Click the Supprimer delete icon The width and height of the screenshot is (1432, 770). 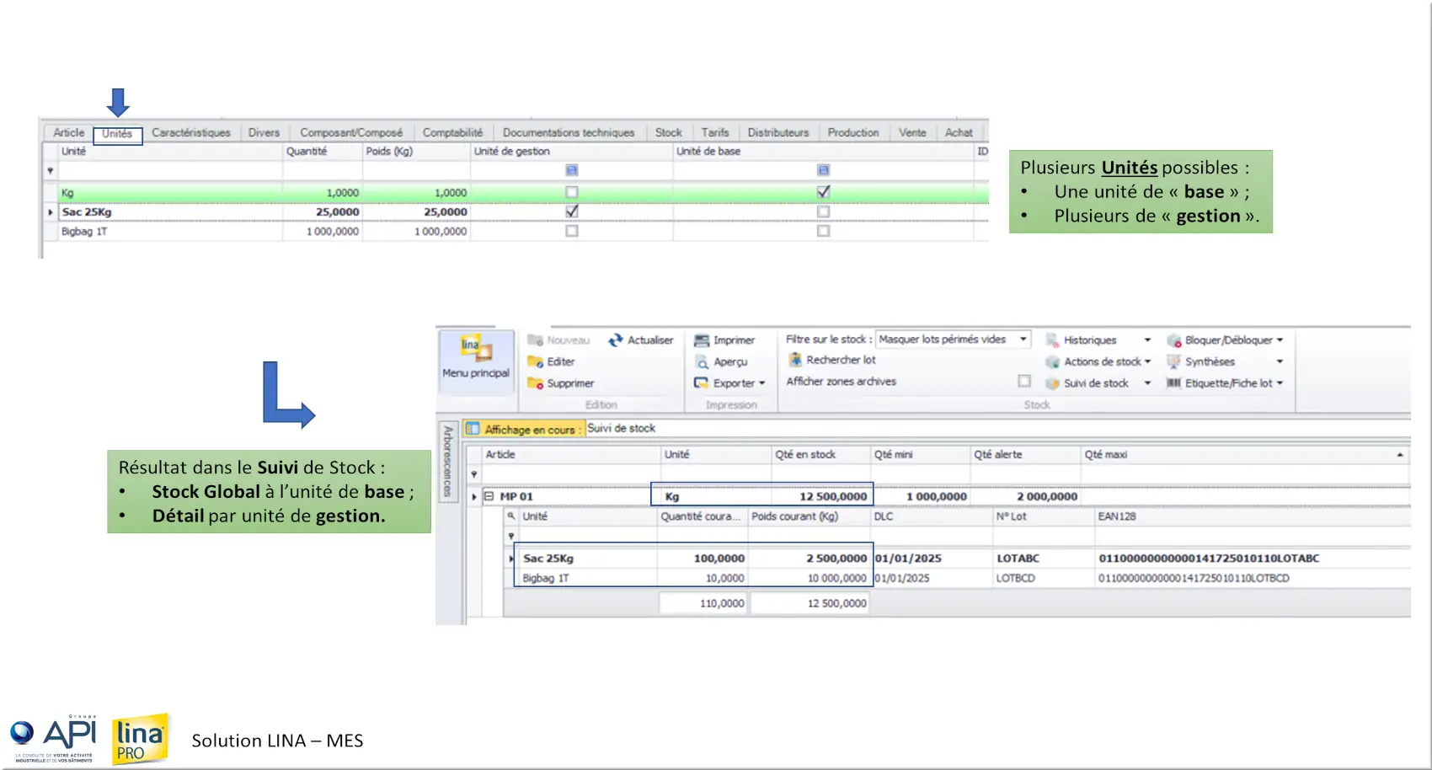click(x=535, y=383)
